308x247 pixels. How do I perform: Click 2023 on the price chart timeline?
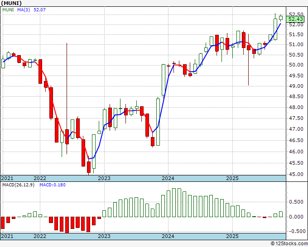[104, 178]
